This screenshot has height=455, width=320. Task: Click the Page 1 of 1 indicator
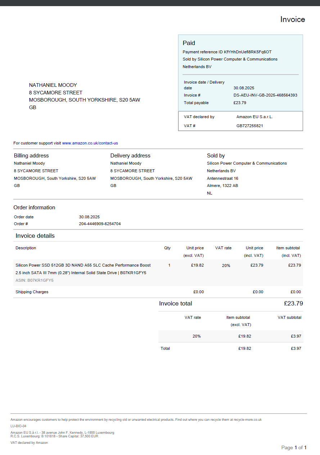293,447
